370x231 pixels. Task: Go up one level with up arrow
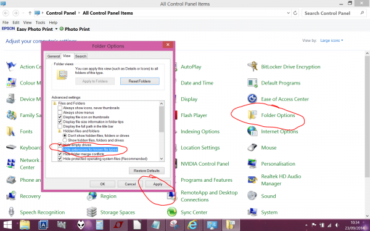(30, 13)
